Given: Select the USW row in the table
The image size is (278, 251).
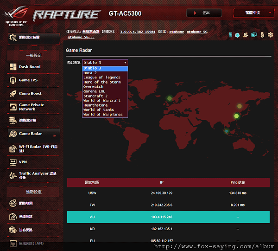Looking at the screenshot, I should click(168, 193).
